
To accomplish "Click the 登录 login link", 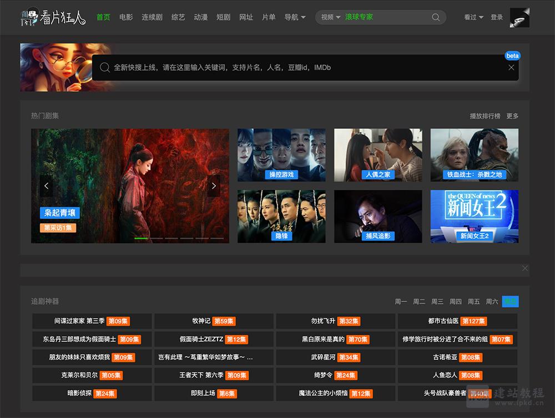I will point(497,17).
